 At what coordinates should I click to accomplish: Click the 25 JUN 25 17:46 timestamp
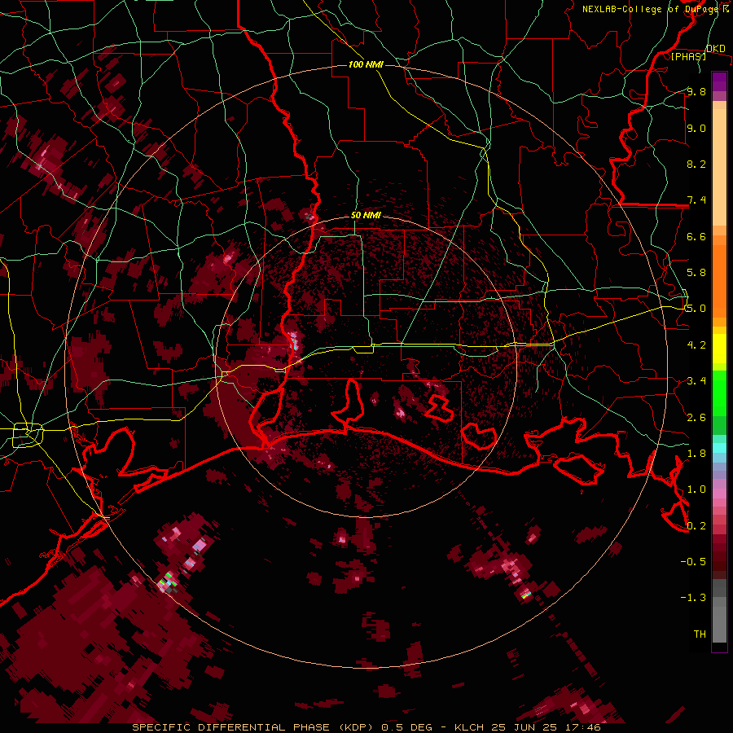[546, 727]
